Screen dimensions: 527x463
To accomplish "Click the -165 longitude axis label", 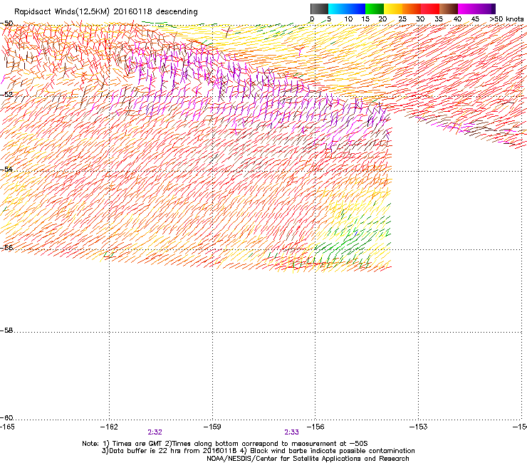I will pos(7,427).
